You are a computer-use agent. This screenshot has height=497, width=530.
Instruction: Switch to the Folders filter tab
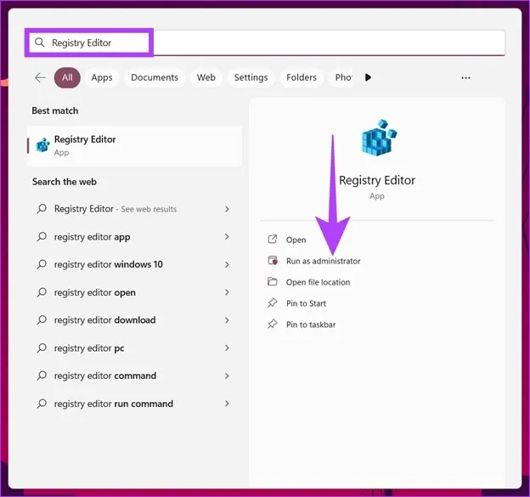coord(302,77)
